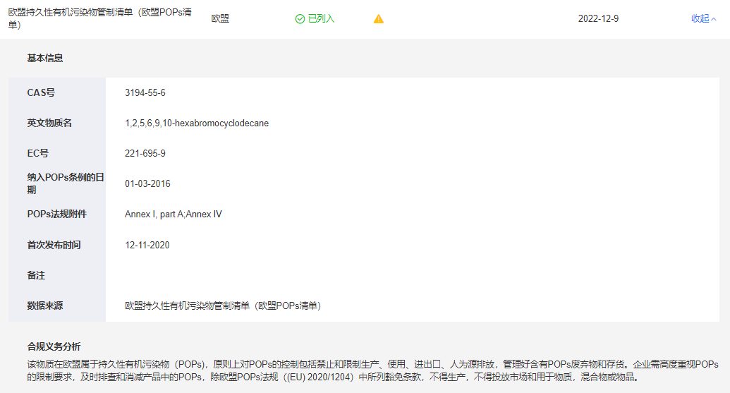
Task: Click the 1,2,5,6,9,10-hexabromocyclodecane substance name
Action: (197, 123)
